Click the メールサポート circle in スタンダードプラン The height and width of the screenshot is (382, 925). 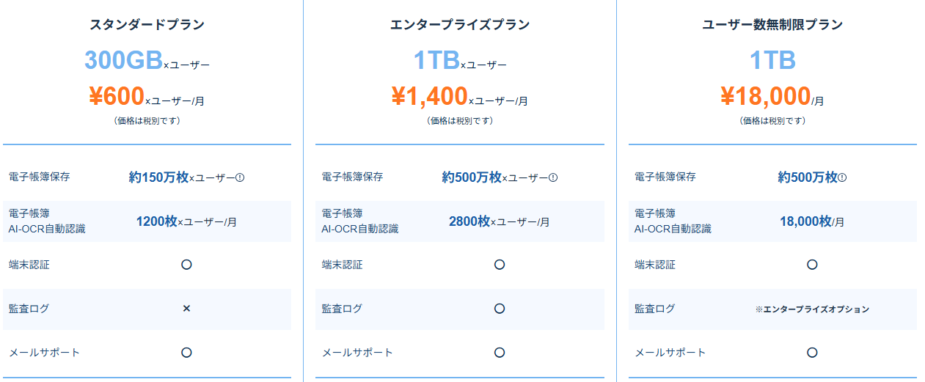coord(186,353)
